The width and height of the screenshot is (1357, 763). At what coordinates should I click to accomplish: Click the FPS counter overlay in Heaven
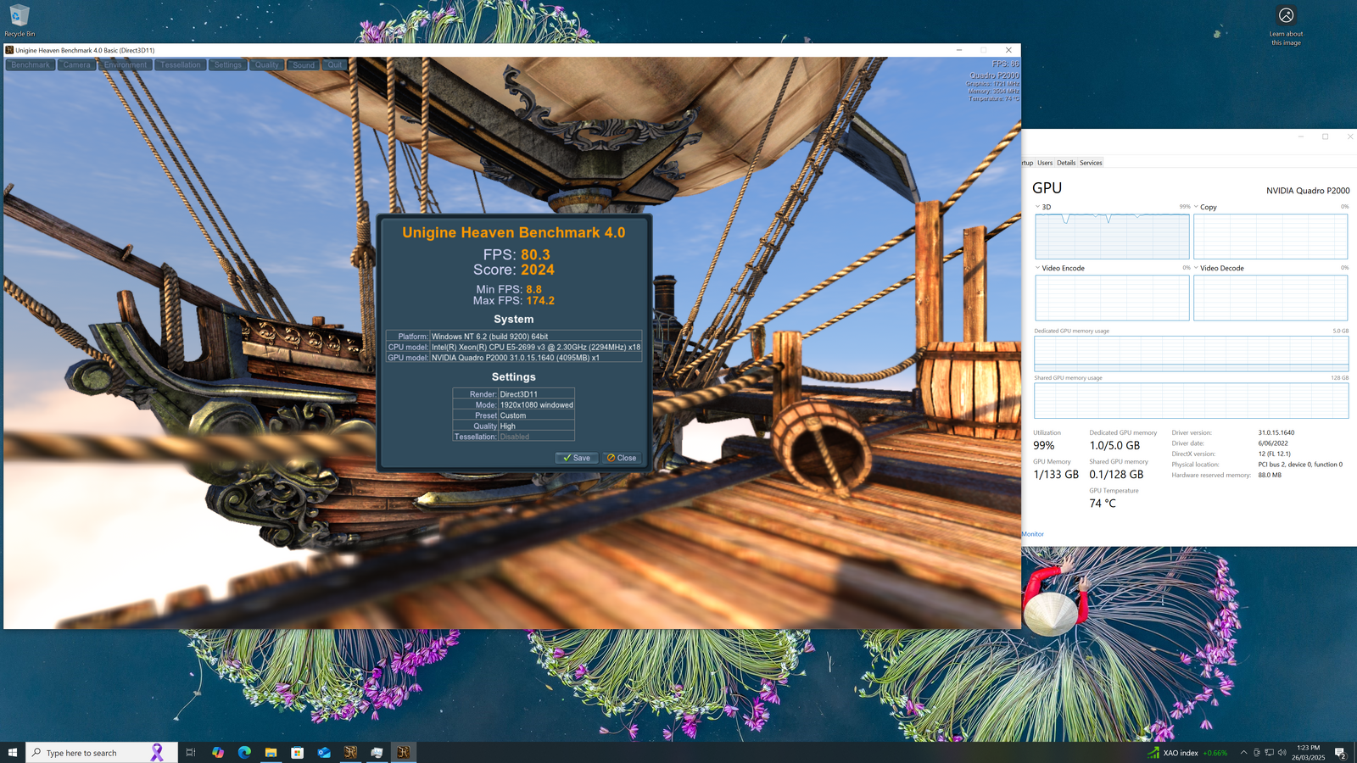click(1006, 64)
